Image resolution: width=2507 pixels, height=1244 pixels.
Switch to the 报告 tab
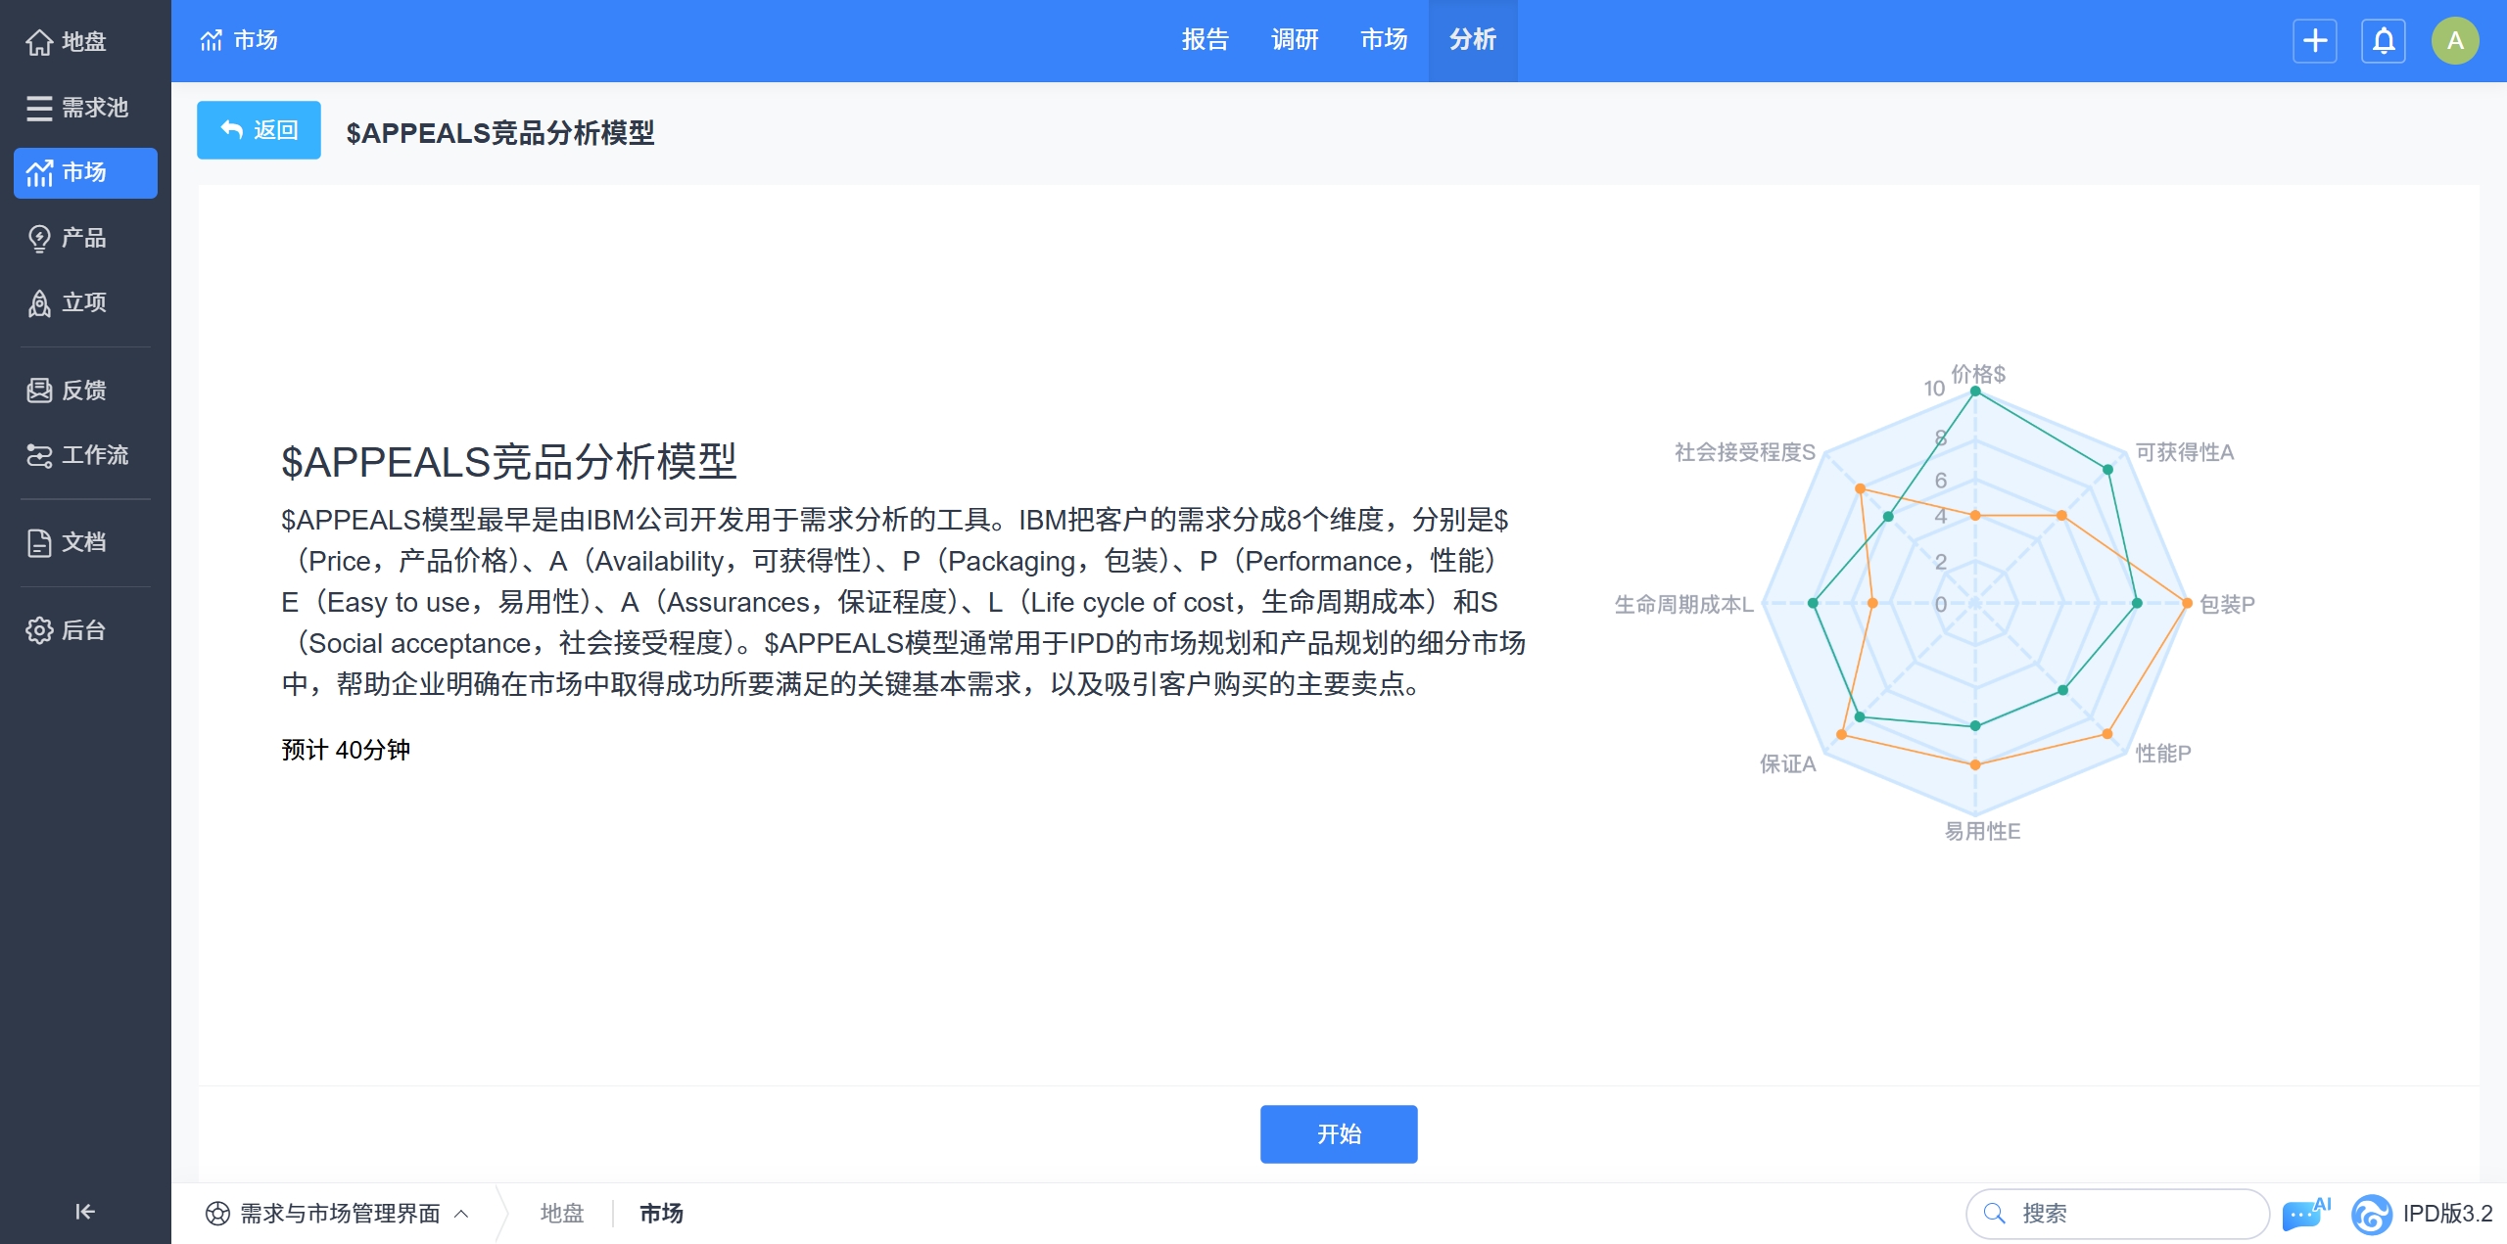pyautogui.click(x=1205, y=40)
